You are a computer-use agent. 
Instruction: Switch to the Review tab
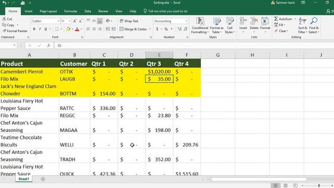103,11
